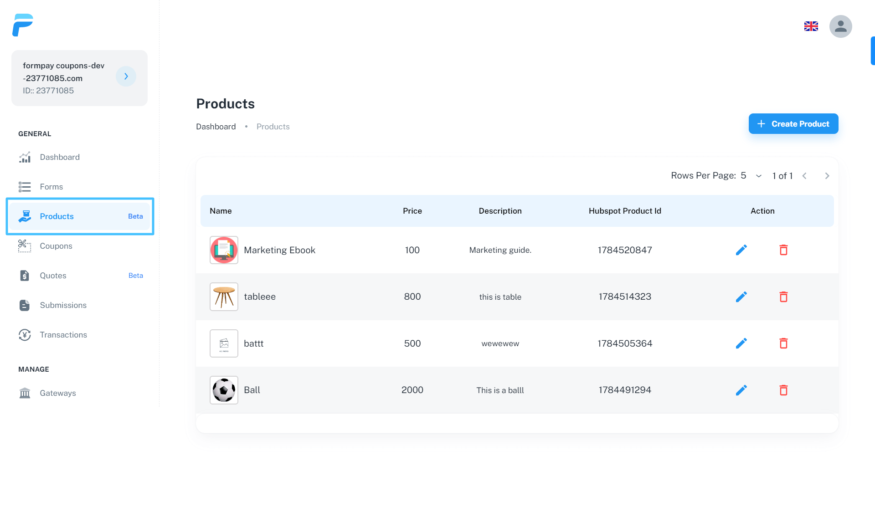Click the Coupons scissors icon
This screenshot has height=527, width=875.
[x=25, y=246]
